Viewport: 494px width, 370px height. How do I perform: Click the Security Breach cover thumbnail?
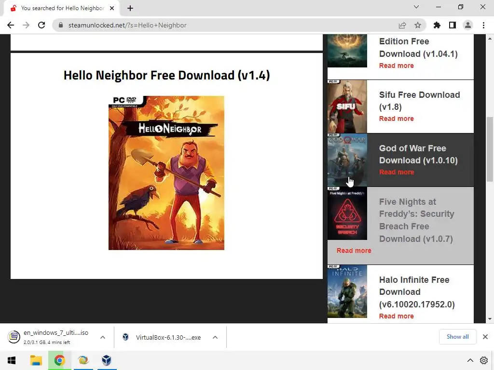tap(347, 213)
